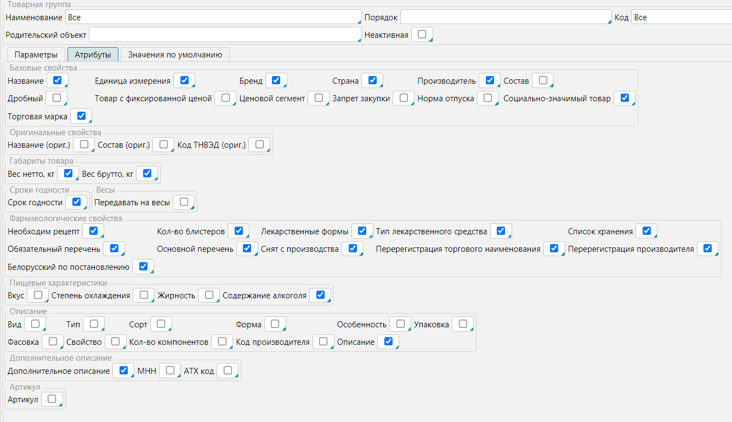Disable Социально-значимый товар checkbox
This screenshot has width=732, height=422.
[x=624, y=98]
